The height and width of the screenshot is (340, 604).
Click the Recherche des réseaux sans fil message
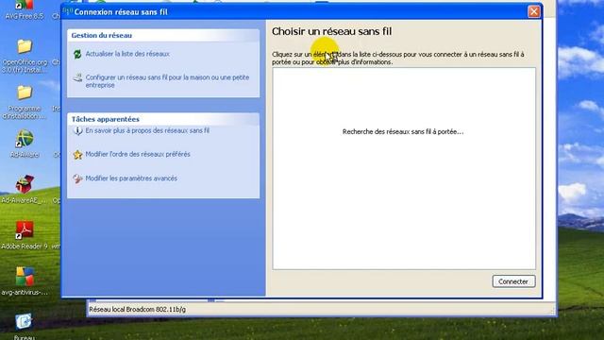(x=403, y=132)
